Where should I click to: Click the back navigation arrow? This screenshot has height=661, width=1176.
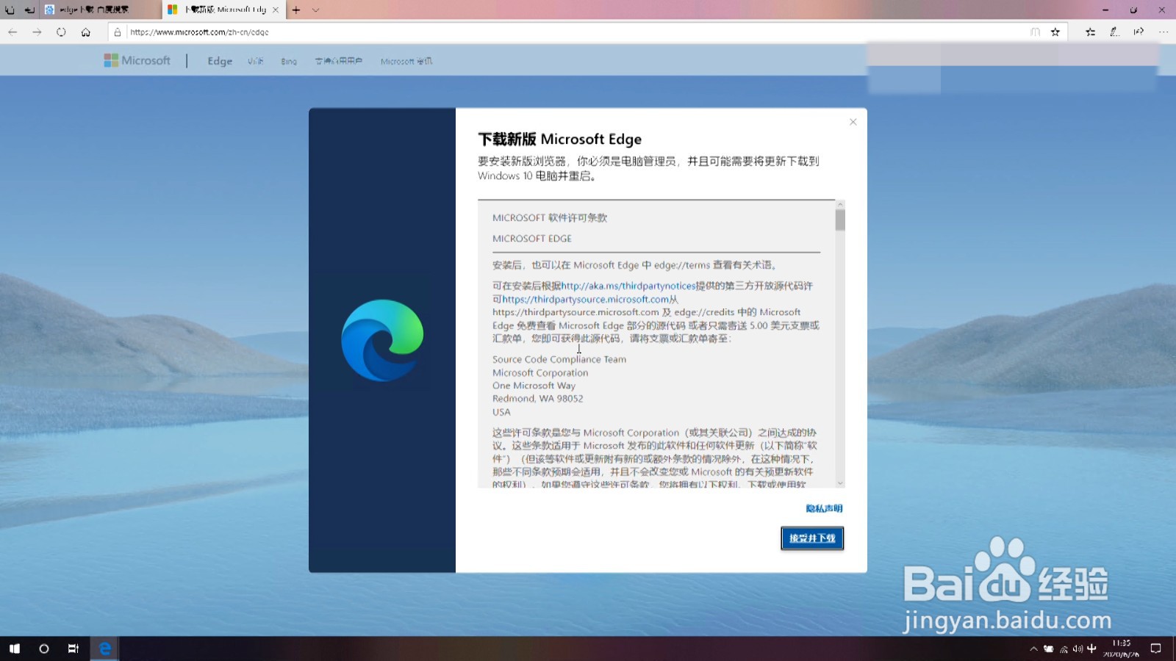point(12,32)
